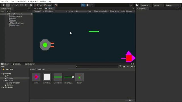Open the Edit menu
Viewport: 182px width, 102px height.
click(x=7, y=1)
